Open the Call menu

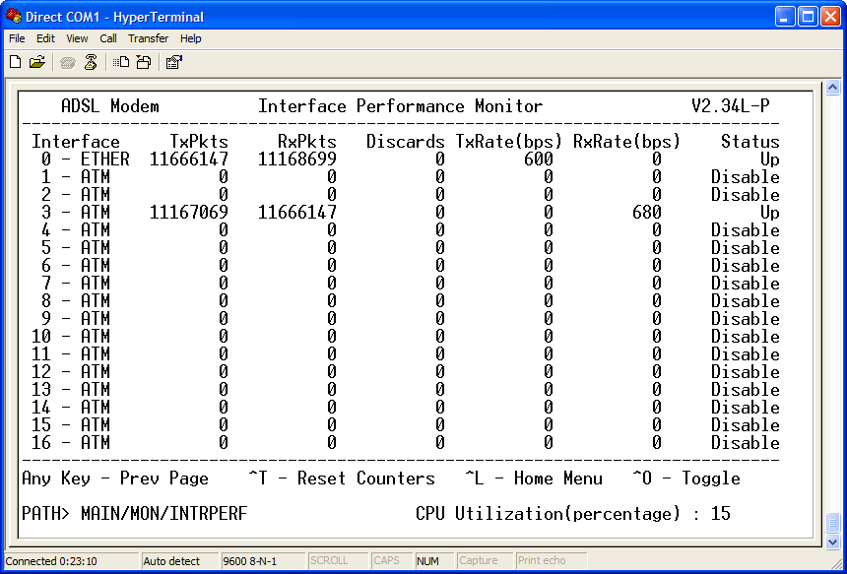coord(107,38)
